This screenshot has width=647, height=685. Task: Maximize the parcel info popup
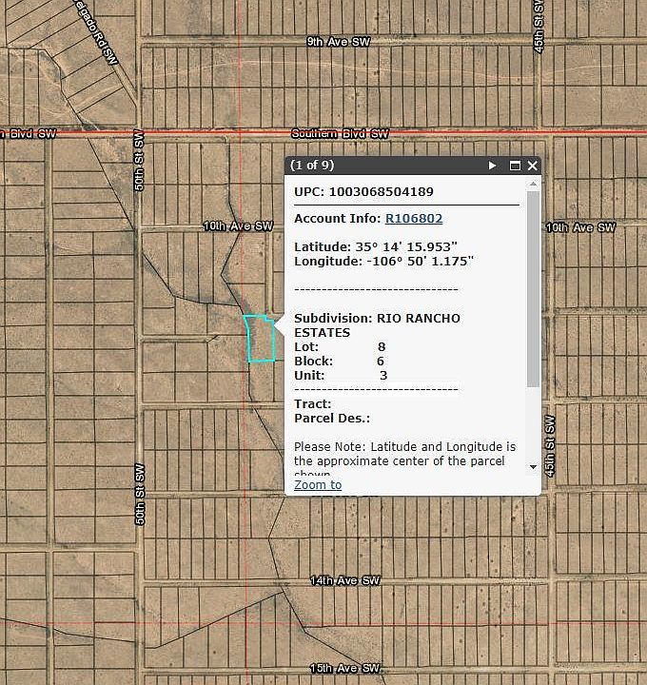click(x=515, y=166)
